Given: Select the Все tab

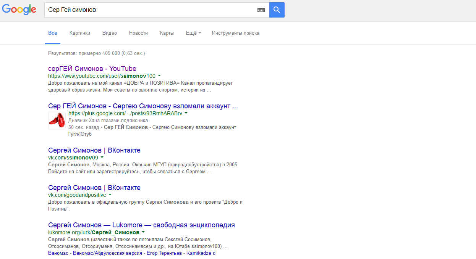Looking at the screenshot, I should click(53, 33).
